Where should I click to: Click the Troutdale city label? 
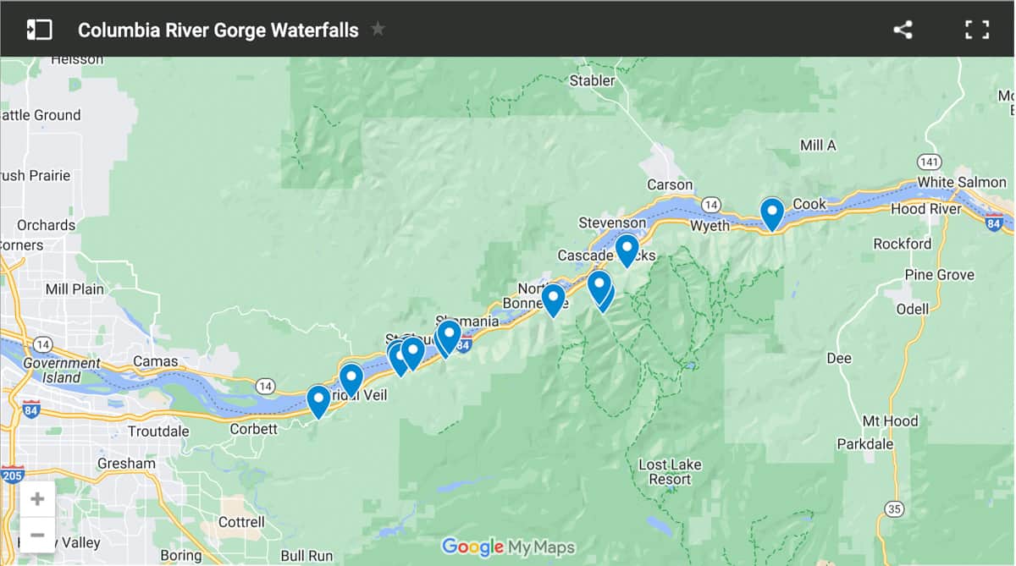point(158,431)
